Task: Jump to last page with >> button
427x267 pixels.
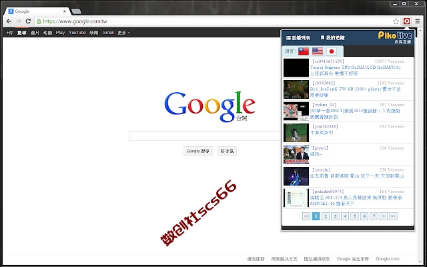Action: (x=393, y=216)
